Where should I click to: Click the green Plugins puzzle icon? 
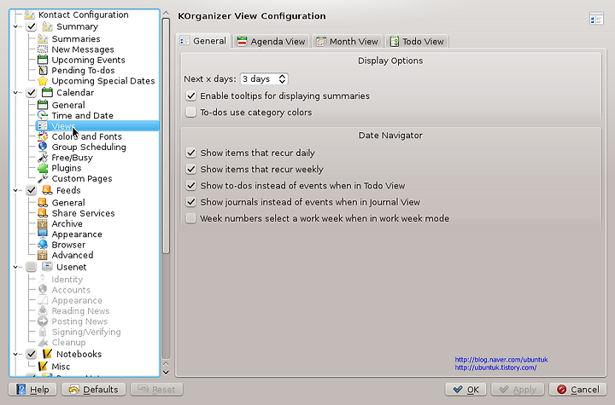click(x=43, y=168)
